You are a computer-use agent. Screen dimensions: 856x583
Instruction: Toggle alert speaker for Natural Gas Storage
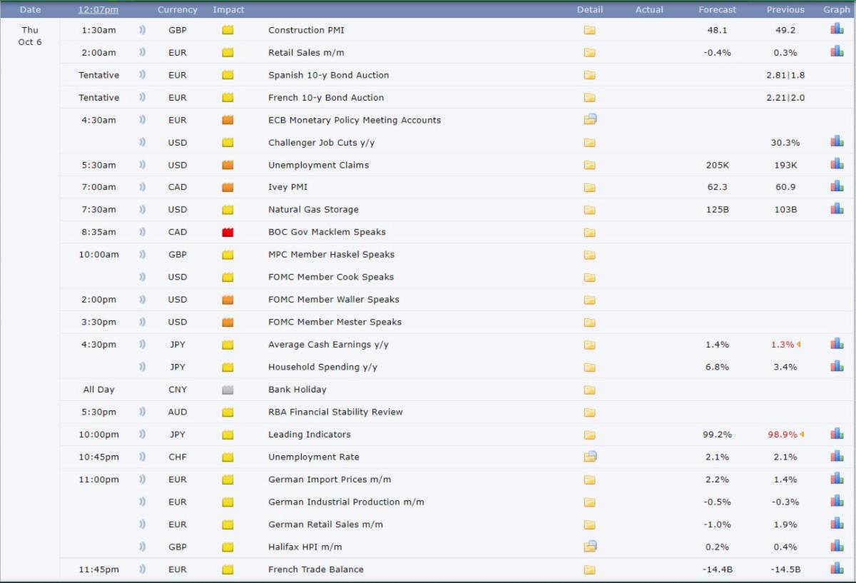point(142,210)
